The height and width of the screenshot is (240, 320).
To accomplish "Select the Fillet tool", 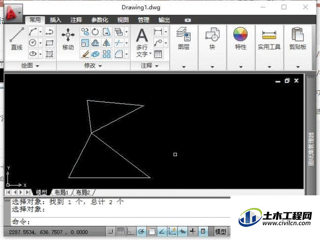I will [x=119, y=54].
